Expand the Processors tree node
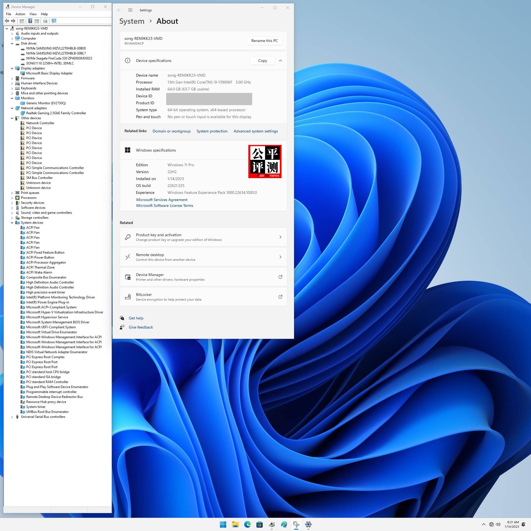The height and width of the screenshot is (531, 531). 12,198
